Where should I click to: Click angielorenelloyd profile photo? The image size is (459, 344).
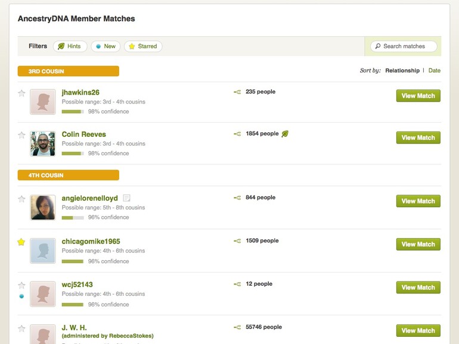(x=43, y=208)
